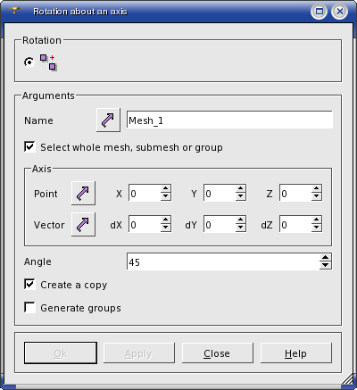Decrease the dX value with down arrow

tap(165, 228)
